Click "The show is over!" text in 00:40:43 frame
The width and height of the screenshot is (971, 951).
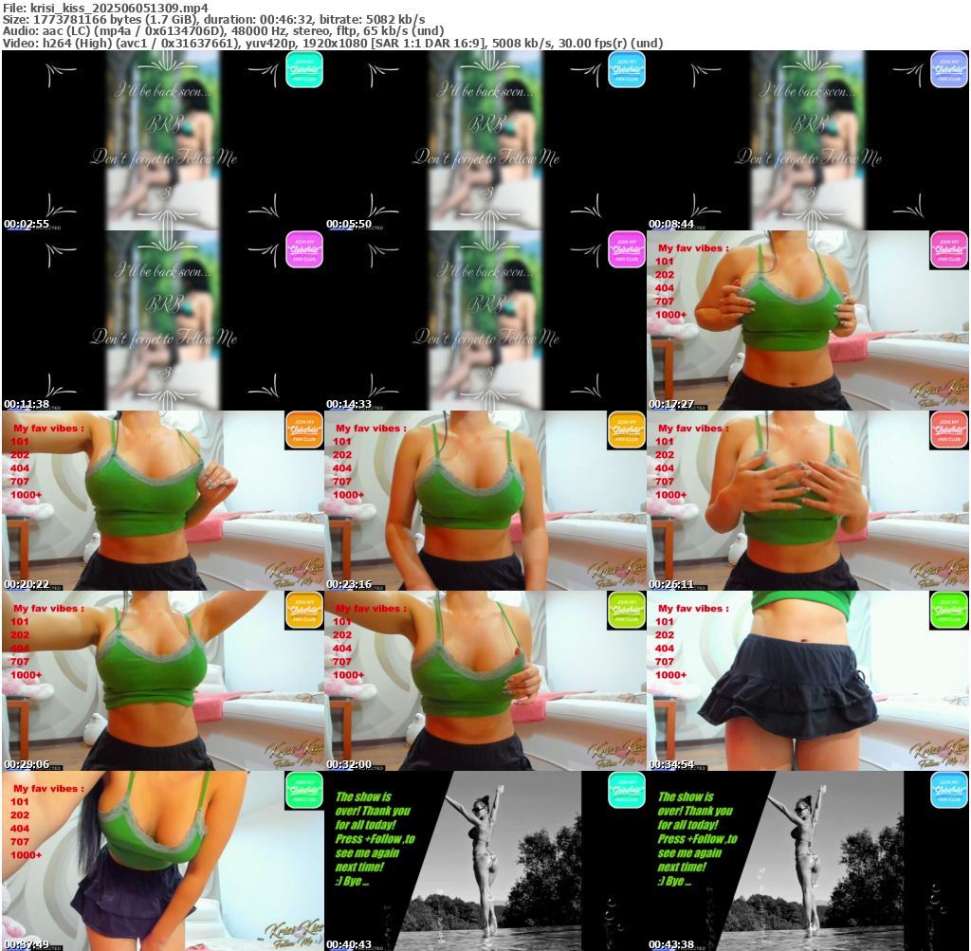click(363, 804)
